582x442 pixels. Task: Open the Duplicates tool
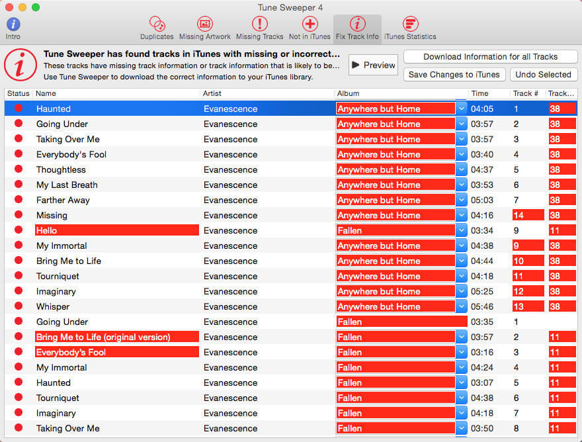click(x=157, y=28)
